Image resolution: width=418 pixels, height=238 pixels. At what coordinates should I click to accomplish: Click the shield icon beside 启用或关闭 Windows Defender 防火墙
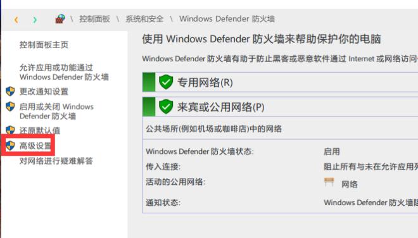[x=10, y=106]
